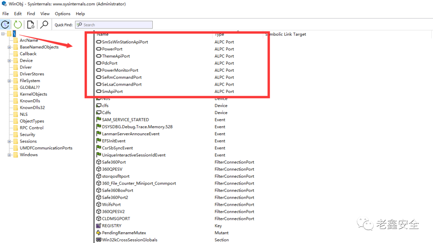Open the Options menu
433x243 pixels.
(x=63, y=14)
